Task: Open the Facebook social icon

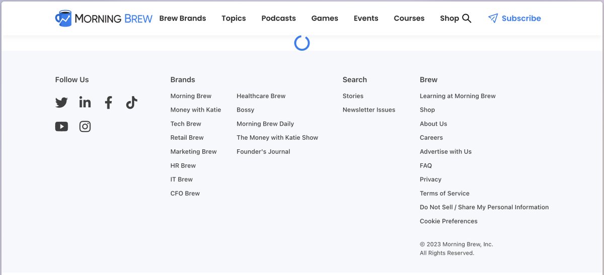Action: point(108,103)
